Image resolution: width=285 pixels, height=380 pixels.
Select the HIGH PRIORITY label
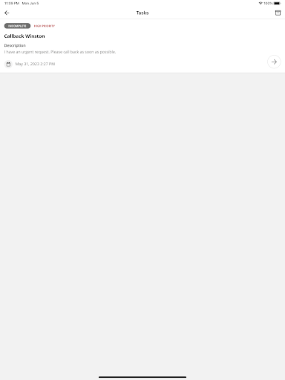[45, 26]
